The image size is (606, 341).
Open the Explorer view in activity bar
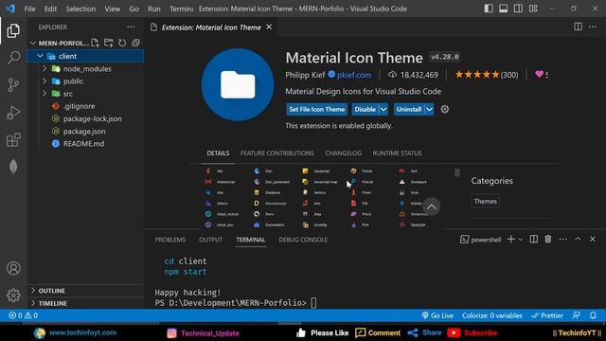click(13, 30)
